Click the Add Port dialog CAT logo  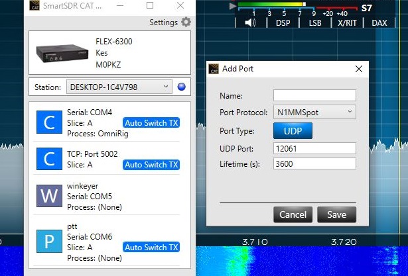[x=214, y=69]
